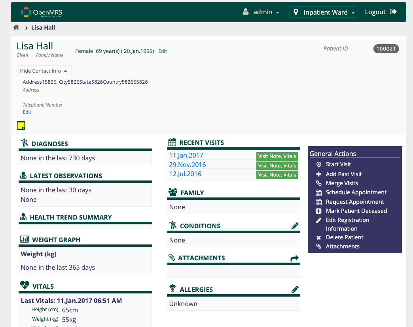The height and width of the screenshot is (327, 413).
Task: Open the 11.Jan.2017 visit link
Action: coord(186,156)
